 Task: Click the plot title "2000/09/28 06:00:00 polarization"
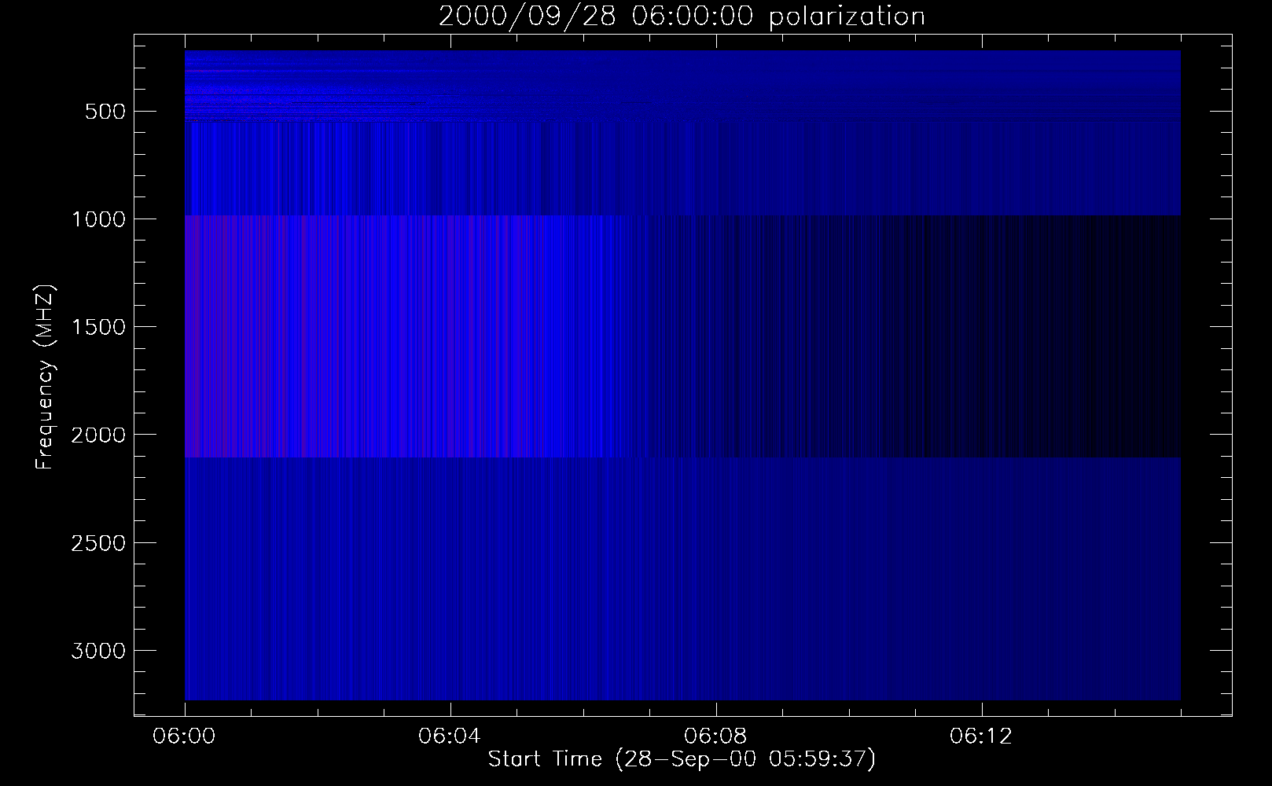click(682, 17)
